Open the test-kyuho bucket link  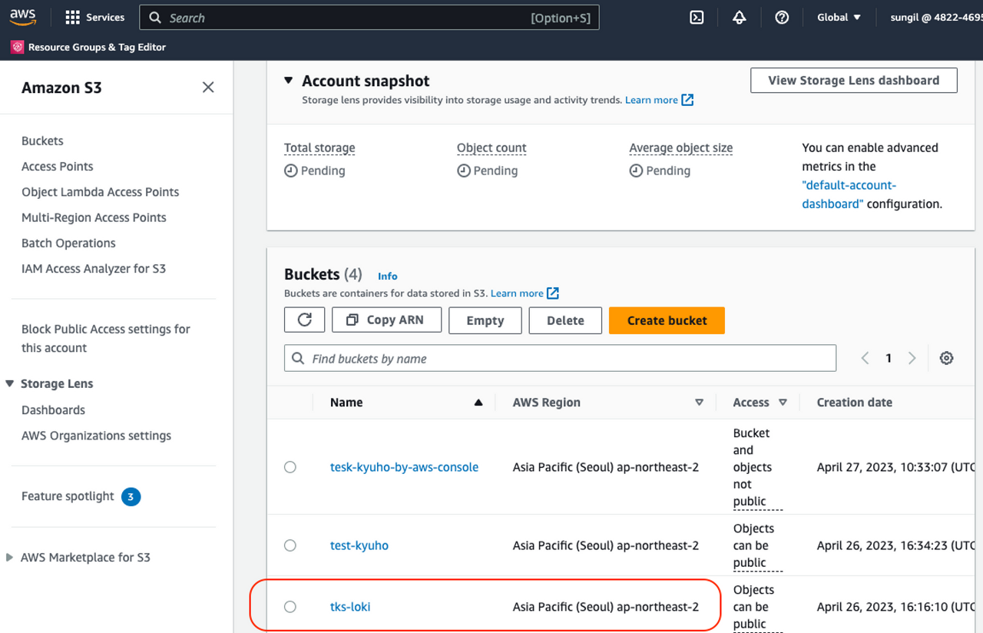[359, 545]
